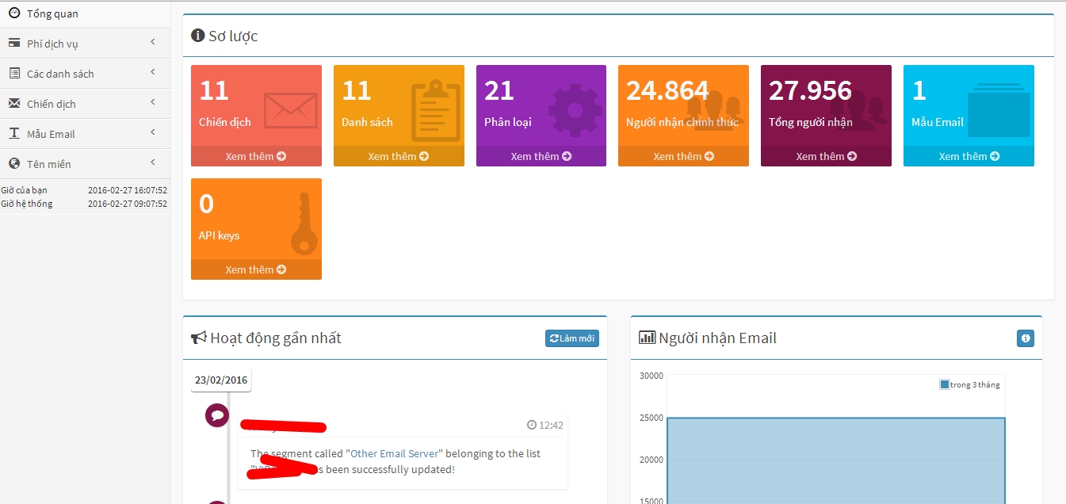The image size is (1066, 504).
Task: Click the 21 Phân loại count
Action: (499, 90)
